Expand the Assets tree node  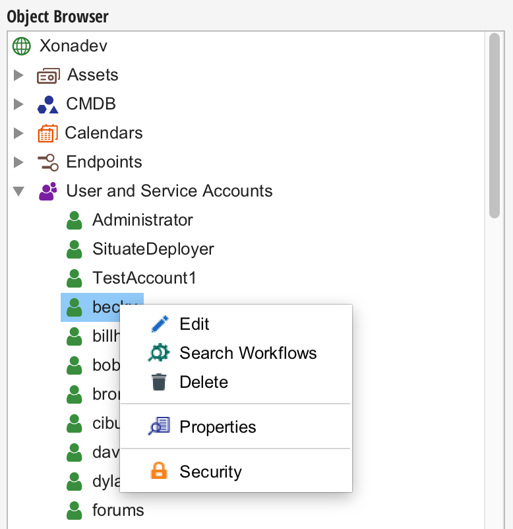click(x=18, y=75)
